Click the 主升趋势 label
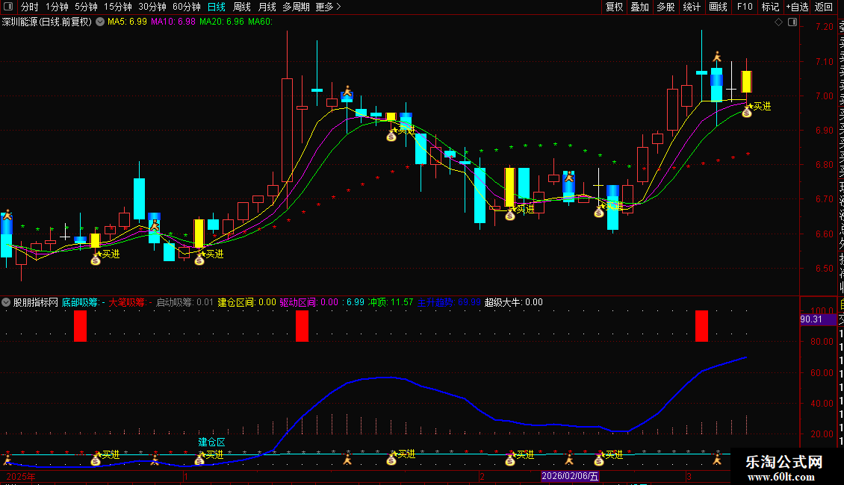 pyautogui.click(x=449, y=302)
